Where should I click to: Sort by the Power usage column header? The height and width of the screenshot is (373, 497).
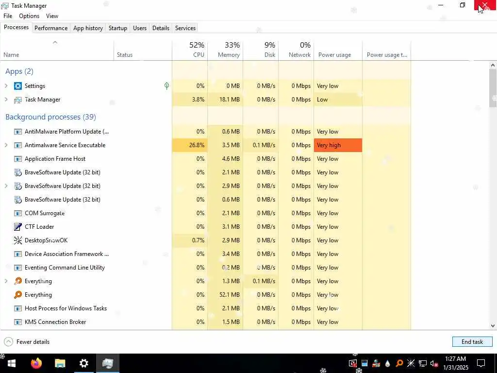coord(338,50)
